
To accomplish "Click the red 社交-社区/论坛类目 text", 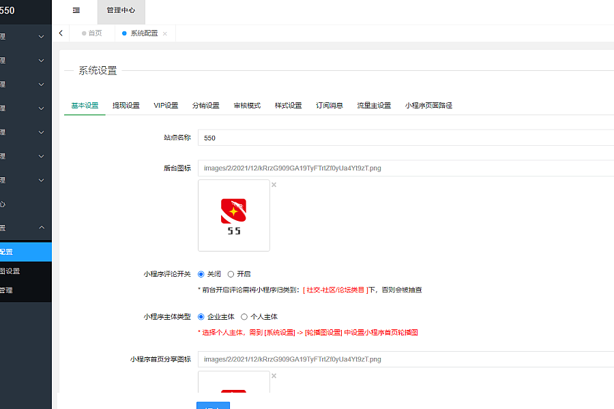I will 335,290.
